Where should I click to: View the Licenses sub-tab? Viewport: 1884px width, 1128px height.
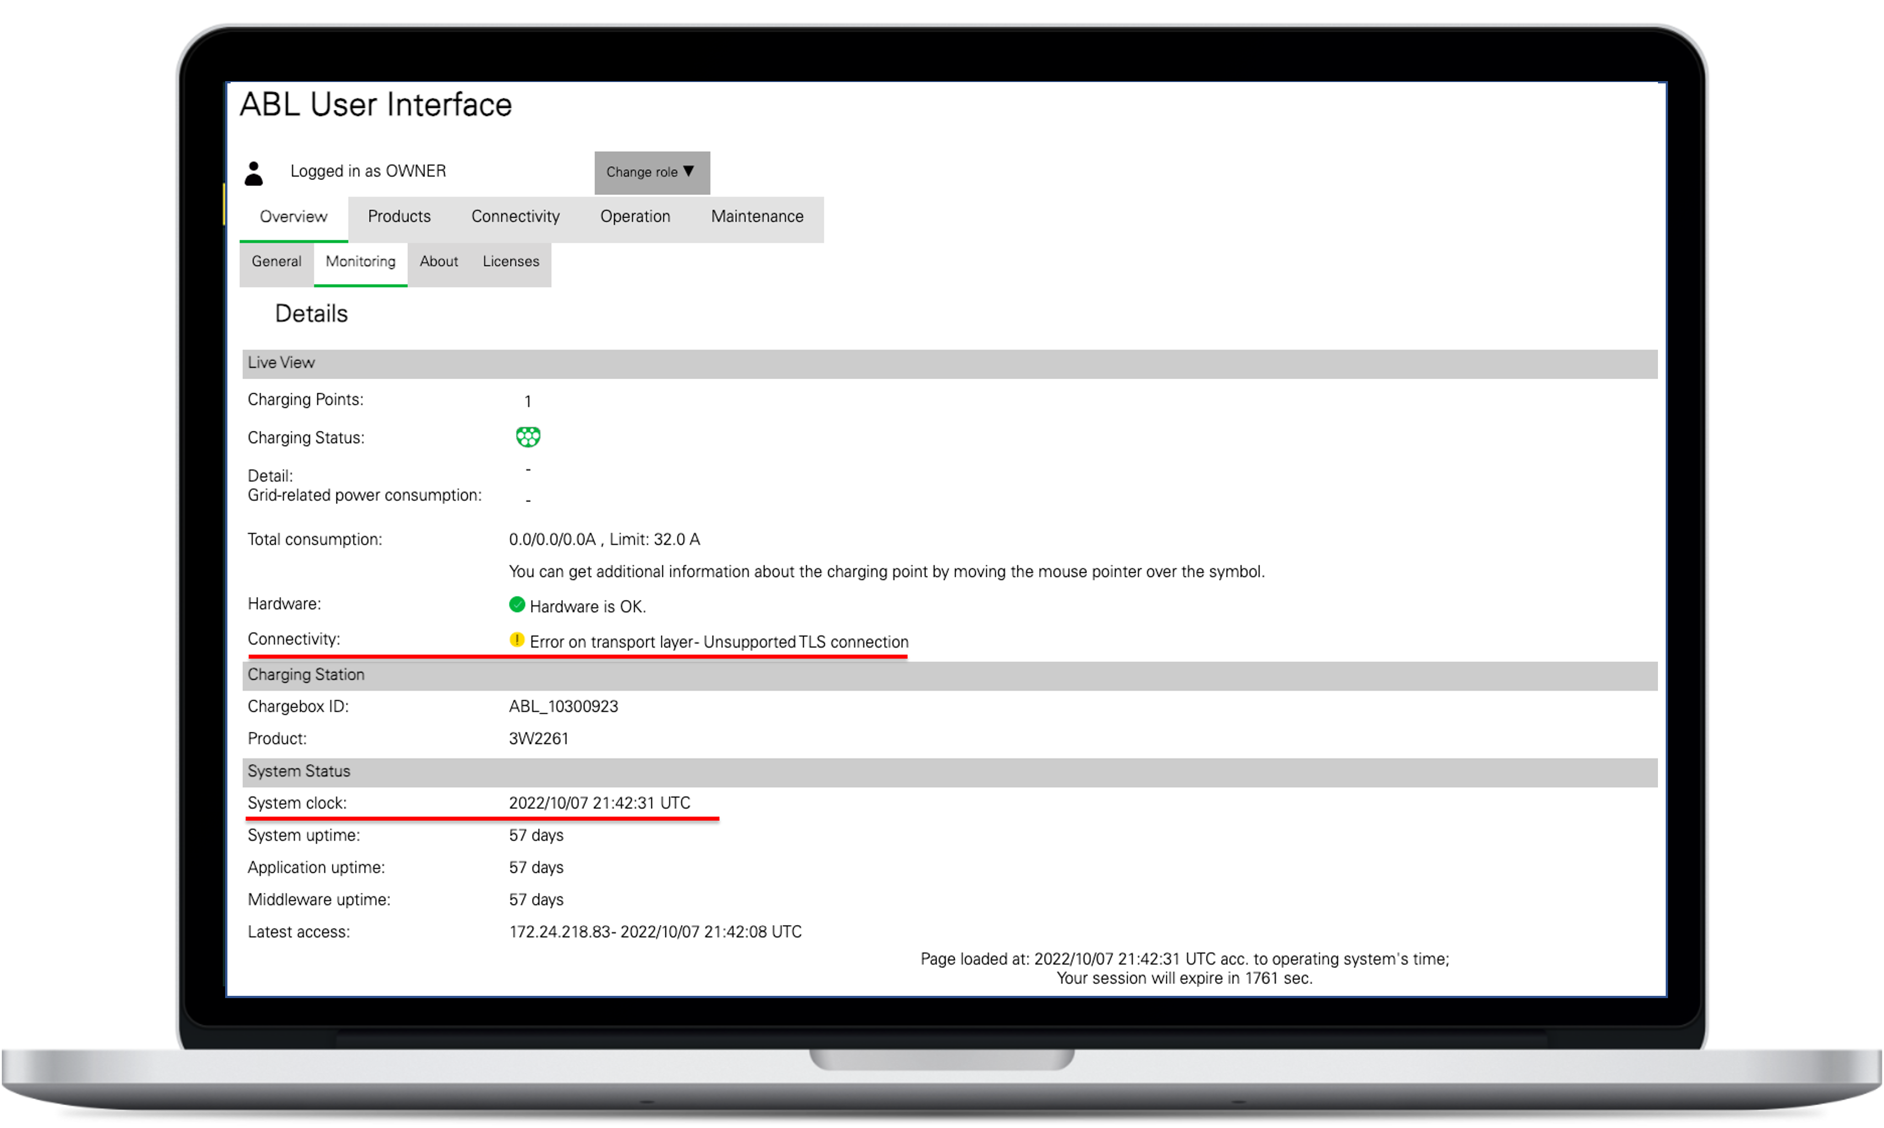coord(511,262)
